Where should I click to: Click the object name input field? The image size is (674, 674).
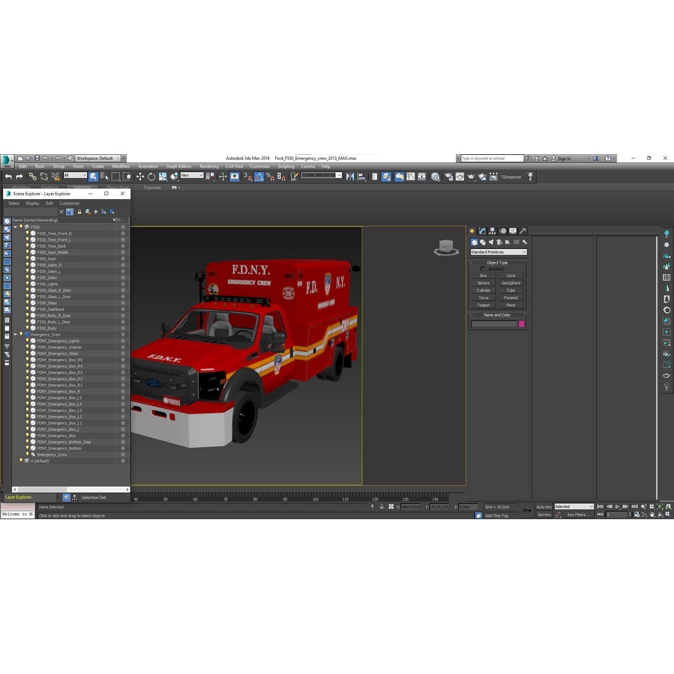click(x=494, y=324)
